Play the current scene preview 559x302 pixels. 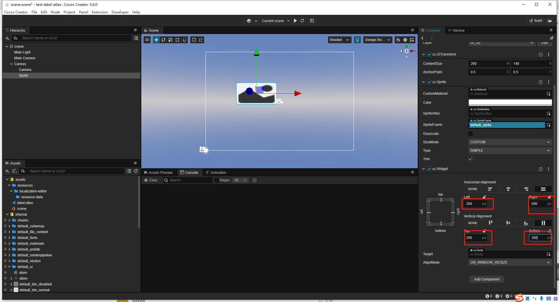(295, 21)
